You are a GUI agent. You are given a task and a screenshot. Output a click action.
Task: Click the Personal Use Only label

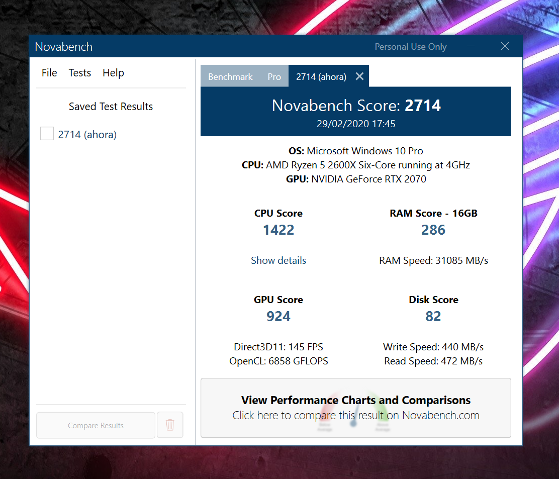[x=411, y=47]
